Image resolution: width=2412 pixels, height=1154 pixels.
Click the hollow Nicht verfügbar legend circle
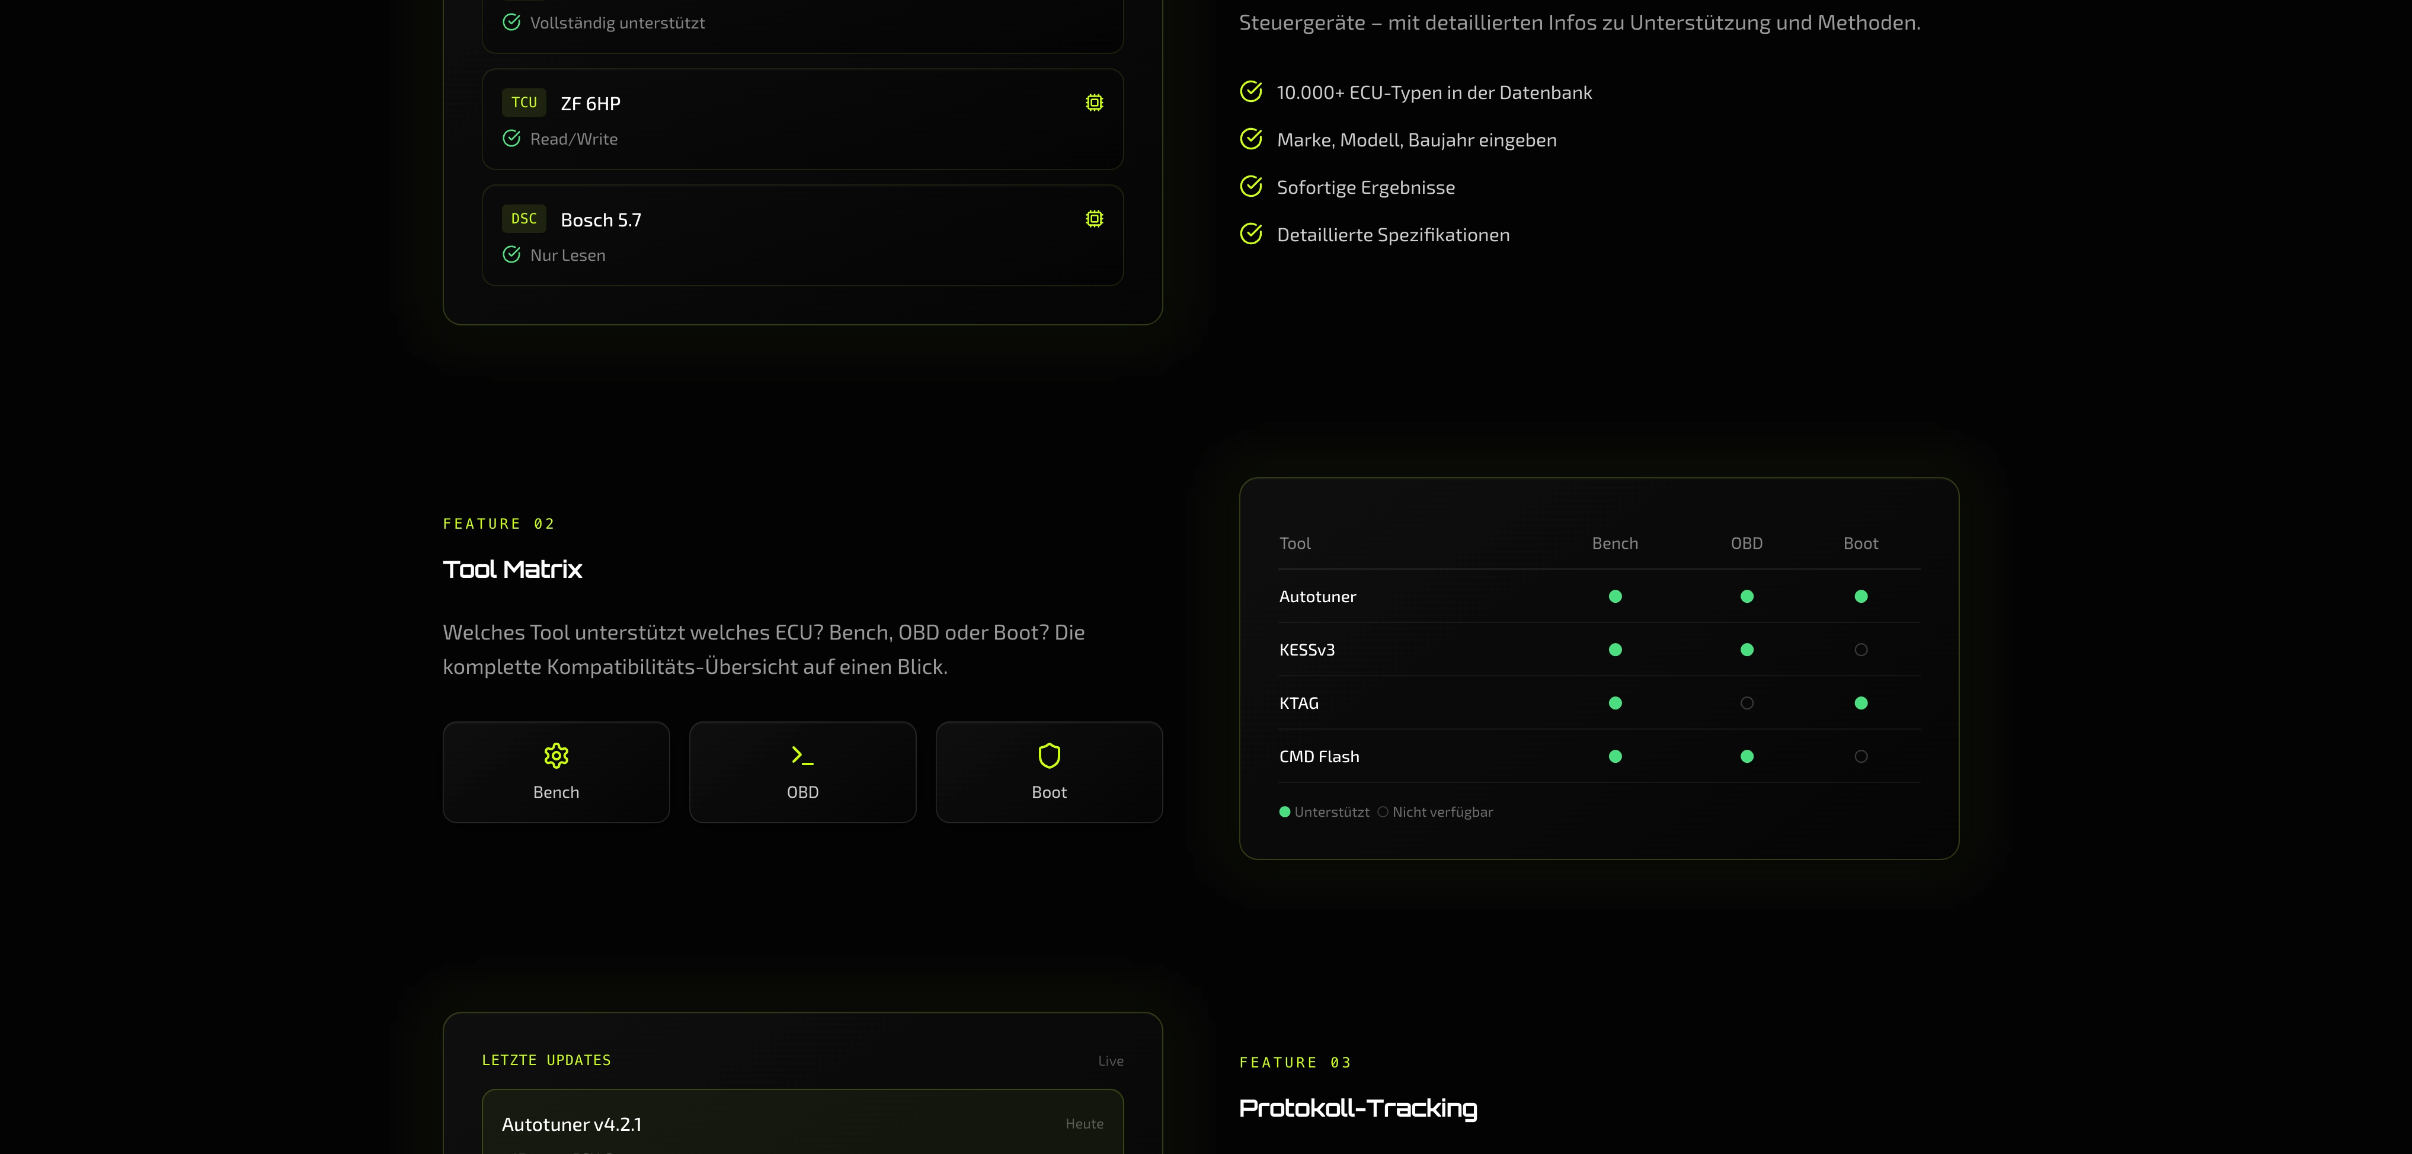pos(1382,812)
